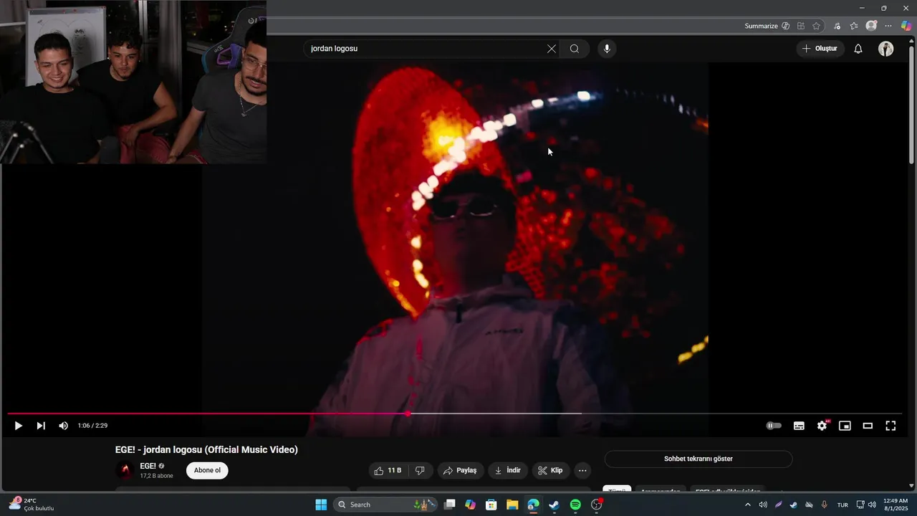Click the music note media toolbar icon
The image size is (917, 516).
tap(837, 26)
